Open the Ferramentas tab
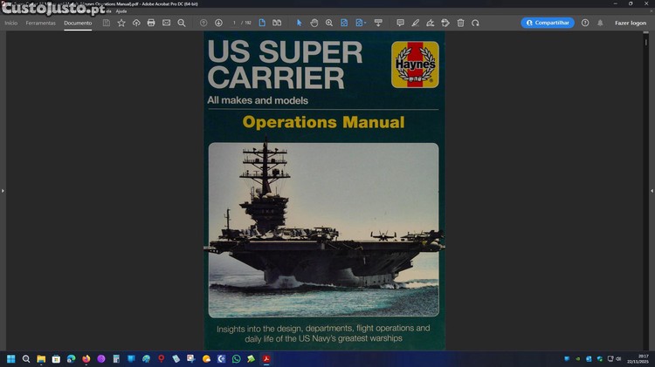Screen dimensions: 655x367 pyautogui.click(x=40, y=23)
